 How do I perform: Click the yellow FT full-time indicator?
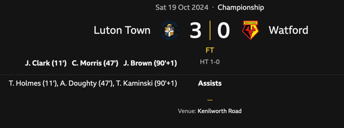pos(210,51)
